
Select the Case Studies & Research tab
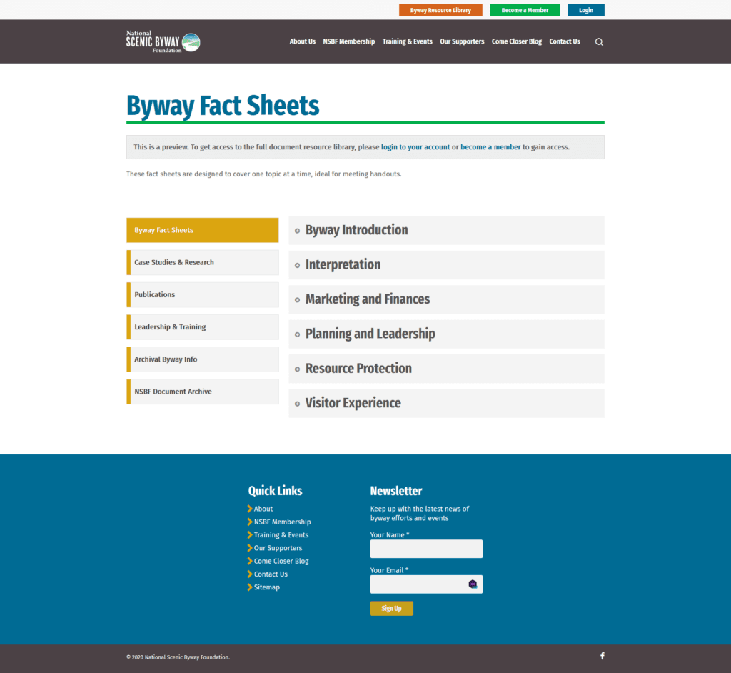174,262
